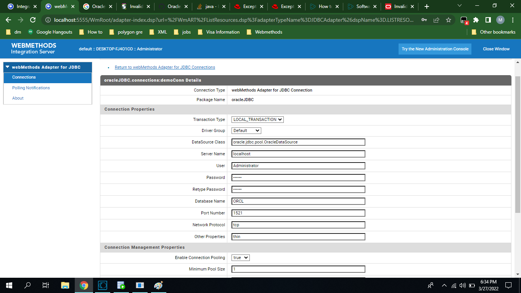The image size is (521, 293).
Task: Open Polling Notifications in the sidebar
Action: (31, 88)
